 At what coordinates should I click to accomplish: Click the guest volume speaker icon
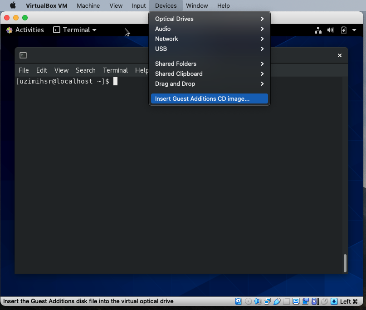tap(331, 30)
